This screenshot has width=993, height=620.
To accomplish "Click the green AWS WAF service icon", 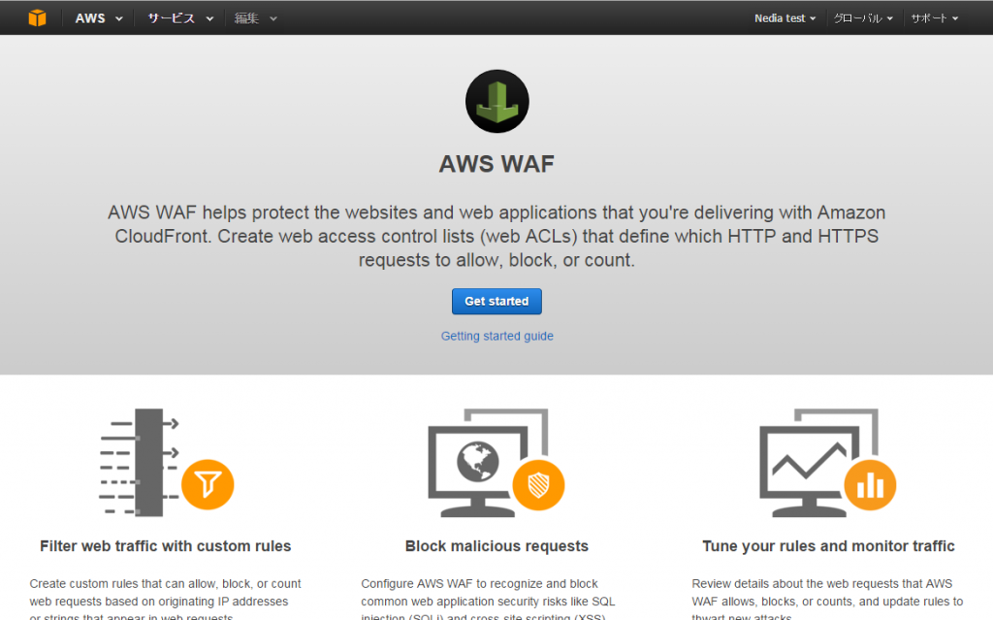I will pos(497,102).
